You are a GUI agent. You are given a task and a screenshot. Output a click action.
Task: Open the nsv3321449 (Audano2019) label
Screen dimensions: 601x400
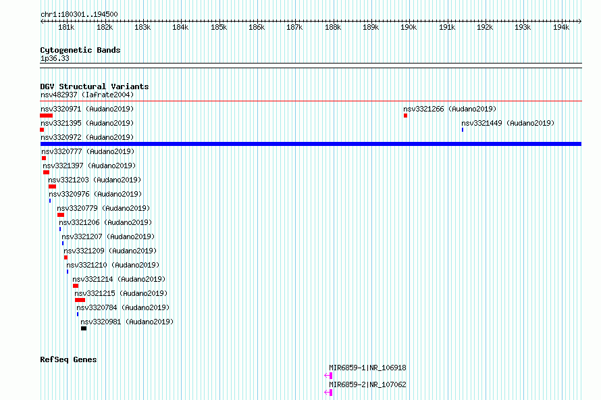[508, 123]
